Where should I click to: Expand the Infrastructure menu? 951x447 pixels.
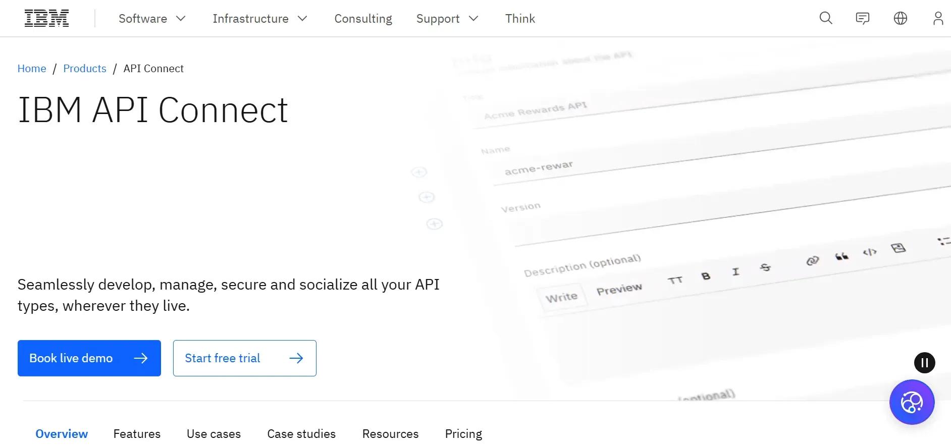coord(260,19)
